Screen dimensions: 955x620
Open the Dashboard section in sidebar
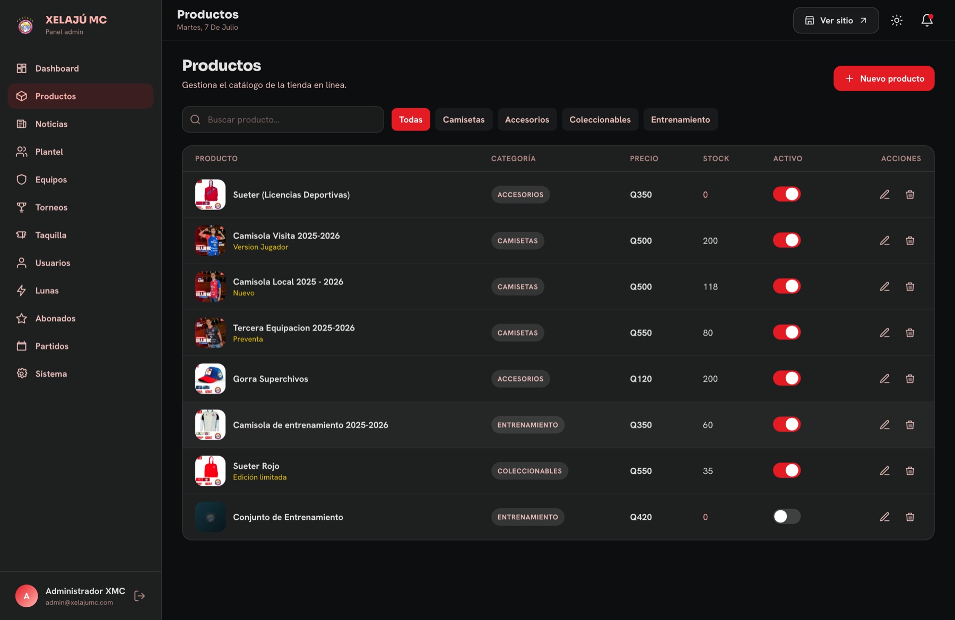point(81,68)
